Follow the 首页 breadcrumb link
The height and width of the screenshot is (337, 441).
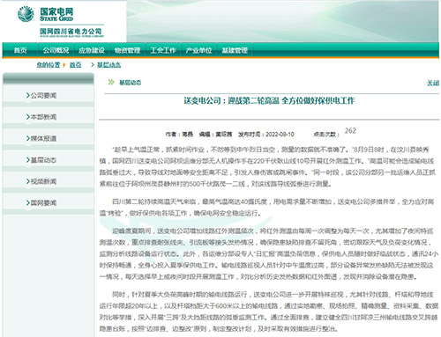76,65
